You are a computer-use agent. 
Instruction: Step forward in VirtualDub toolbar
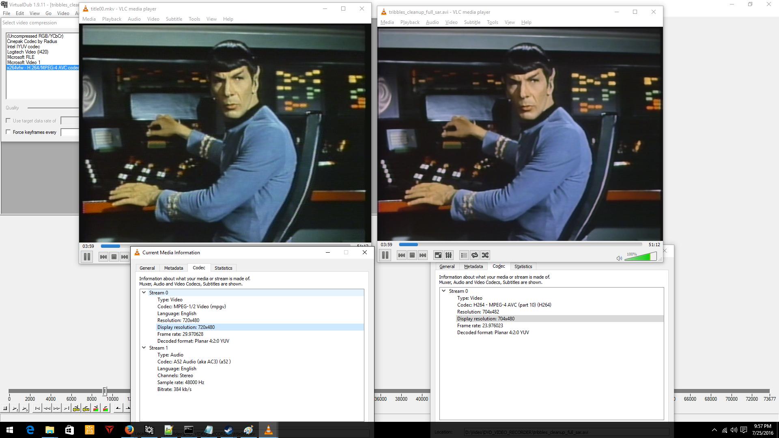57,408
